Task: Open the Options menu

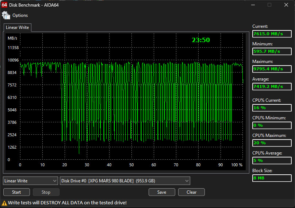Action: coord(20,15)
